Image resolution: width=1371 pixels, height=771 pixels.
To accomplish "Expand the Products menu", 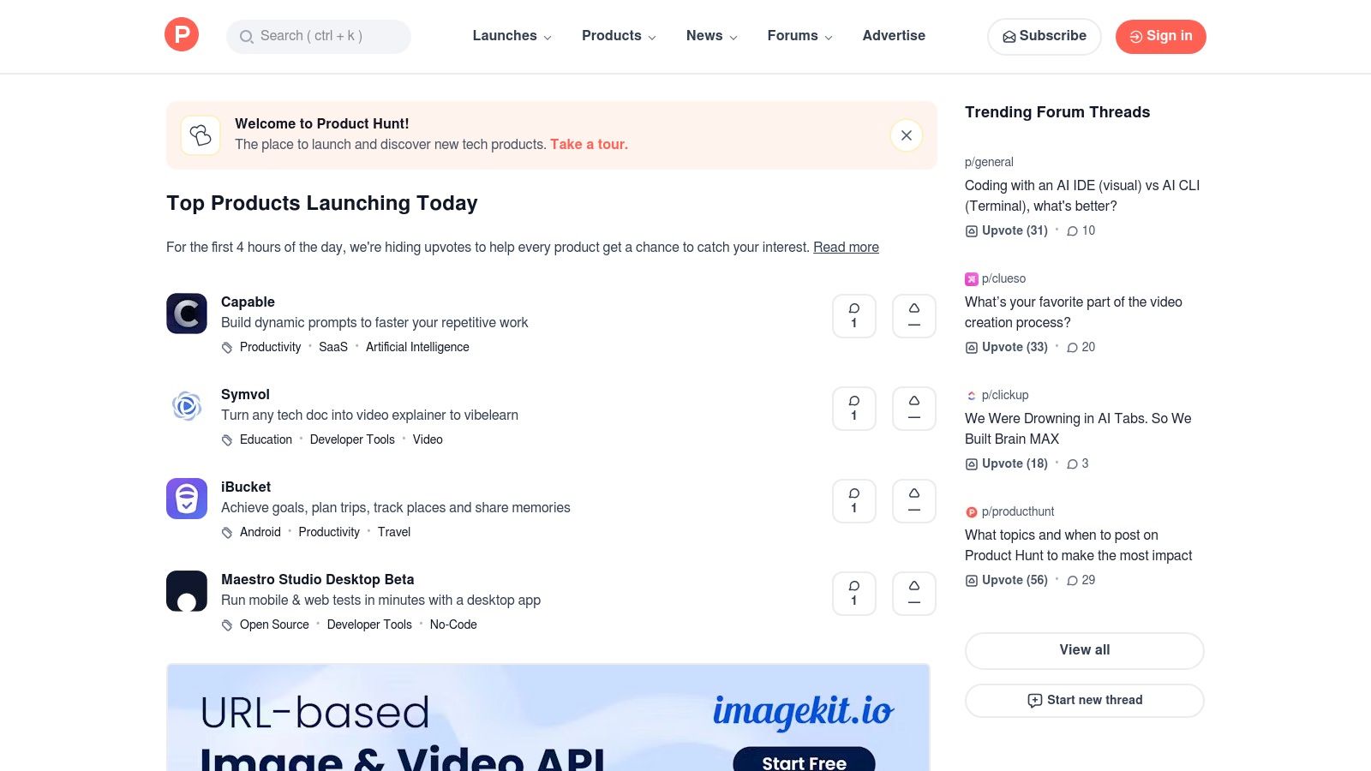I will point(619,36).
